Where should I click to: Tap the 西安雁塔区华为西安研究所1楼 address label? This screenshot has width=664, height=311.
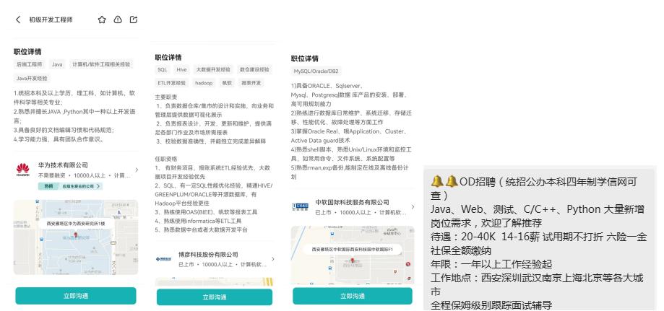coord(75,223)
